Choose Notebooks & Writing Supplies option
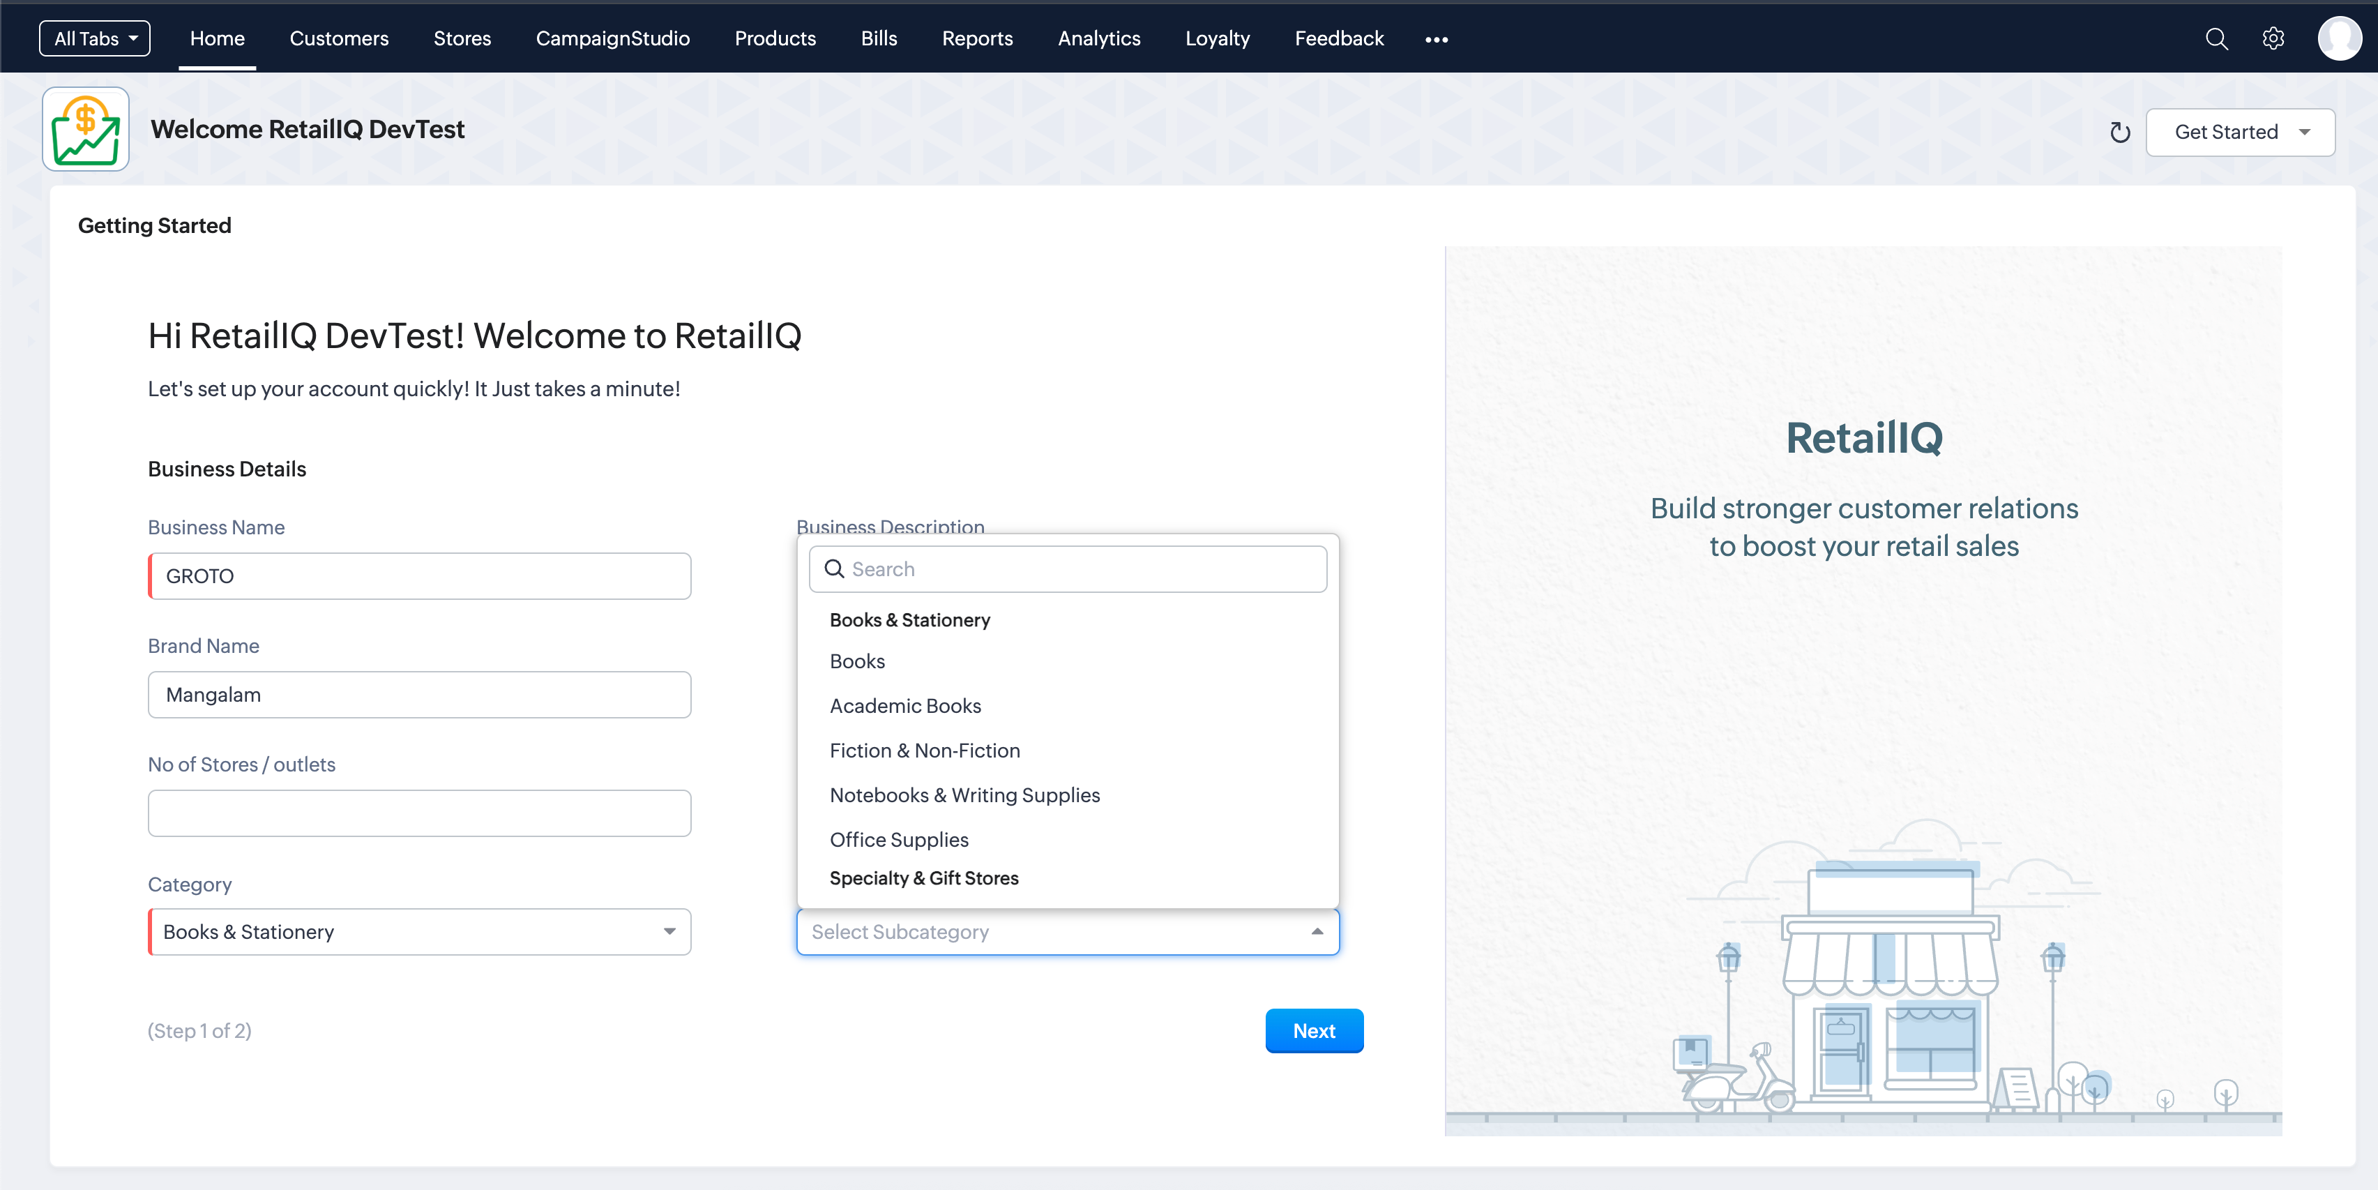2378x1190 pixels. coord(1068,795)
